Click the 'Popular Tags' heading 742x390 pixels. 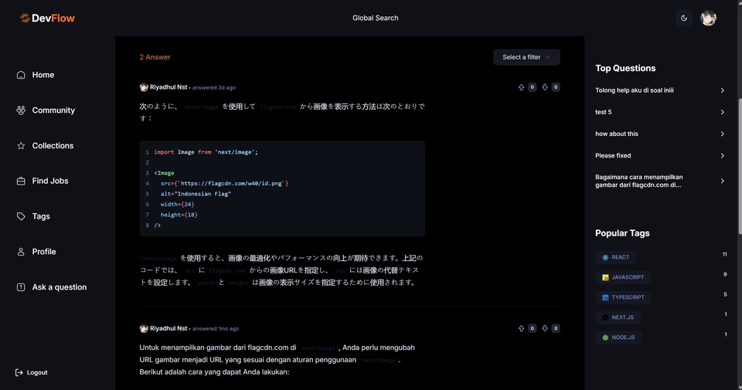[x=622, y=233]
